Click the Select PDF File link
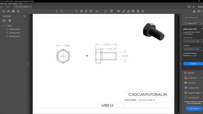Image resolution: width=203 pixels, height=114 pixels. [x=188, y=38]
